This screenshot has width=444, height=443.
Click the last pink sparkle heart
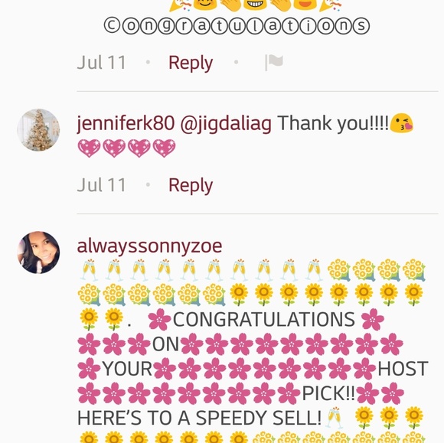(x=164, y=148)
